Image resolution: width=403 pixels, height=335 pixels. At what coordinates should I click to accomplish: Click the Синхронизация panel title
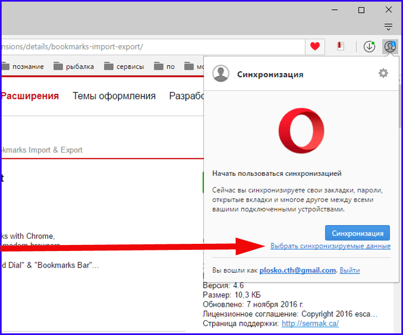(x=270, y=75)
